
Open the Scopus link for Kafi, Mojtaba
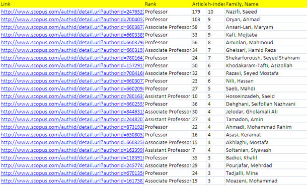pos(72,35)
